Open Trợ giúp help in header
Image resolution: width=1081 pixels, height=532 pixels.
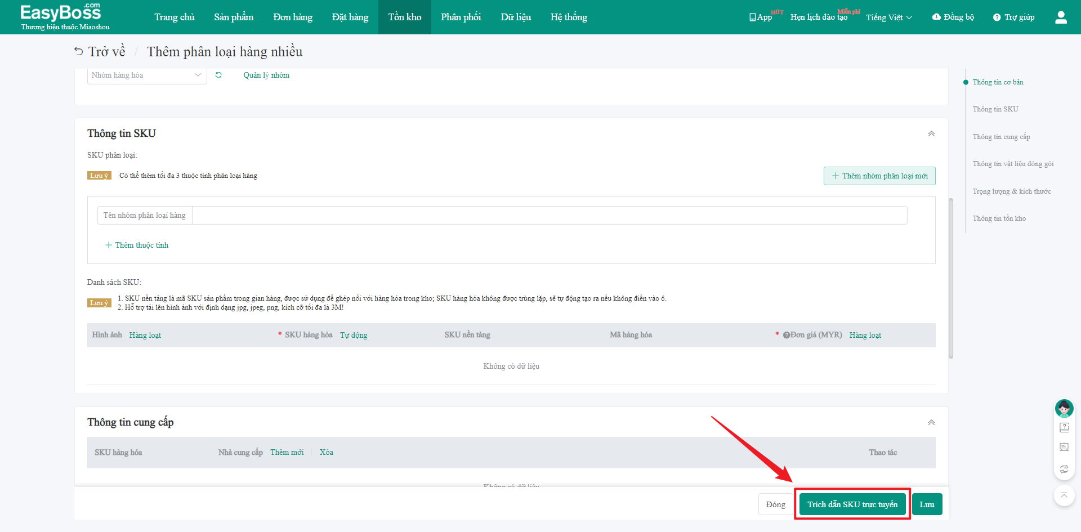point(1013,17)
